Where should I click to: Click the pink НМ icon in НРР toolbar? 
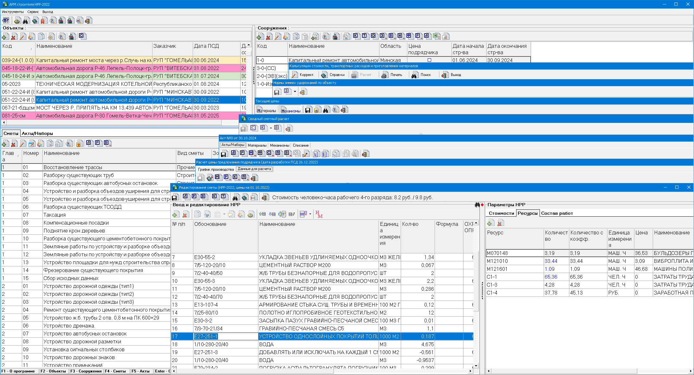pos(319,214)
